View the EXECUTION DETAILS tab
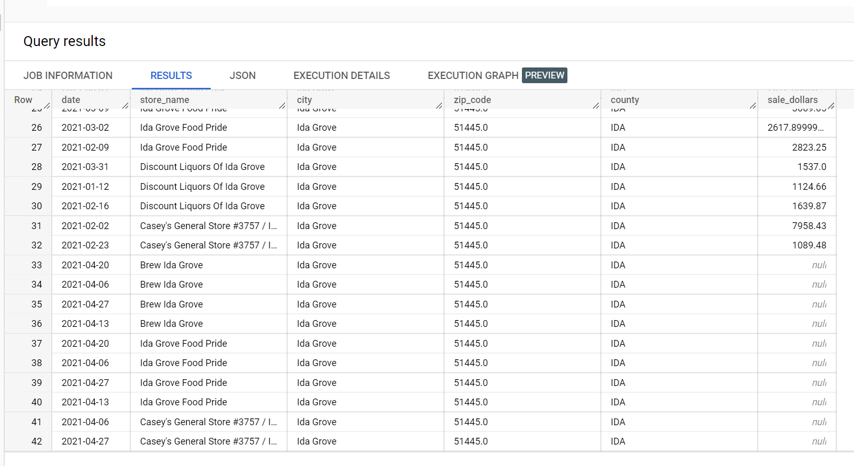The width and height of the screenshot is (854, 466). point(341,75)
